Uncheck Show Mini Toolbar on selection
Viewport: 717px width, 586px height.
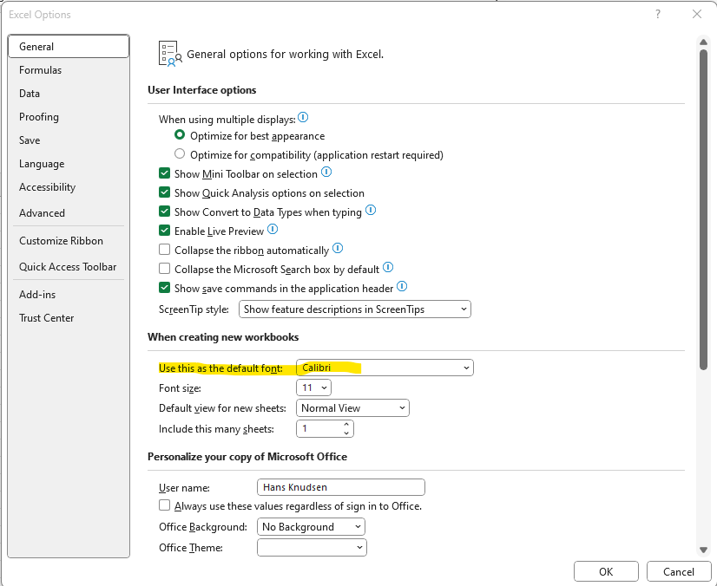click(x=165, y=173)
